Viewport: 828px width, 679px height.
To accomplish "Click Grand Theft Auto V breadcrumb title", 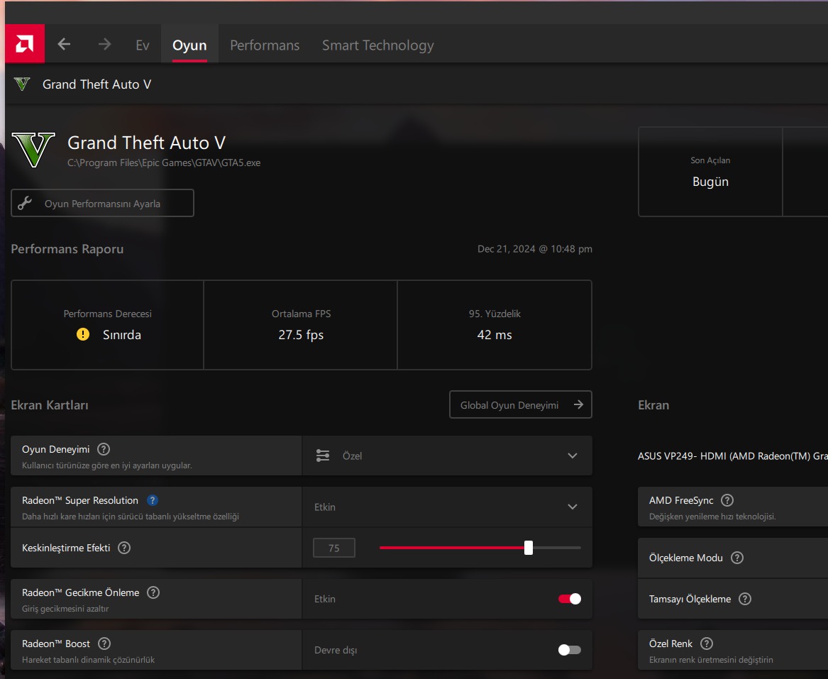I will (96, 84).
